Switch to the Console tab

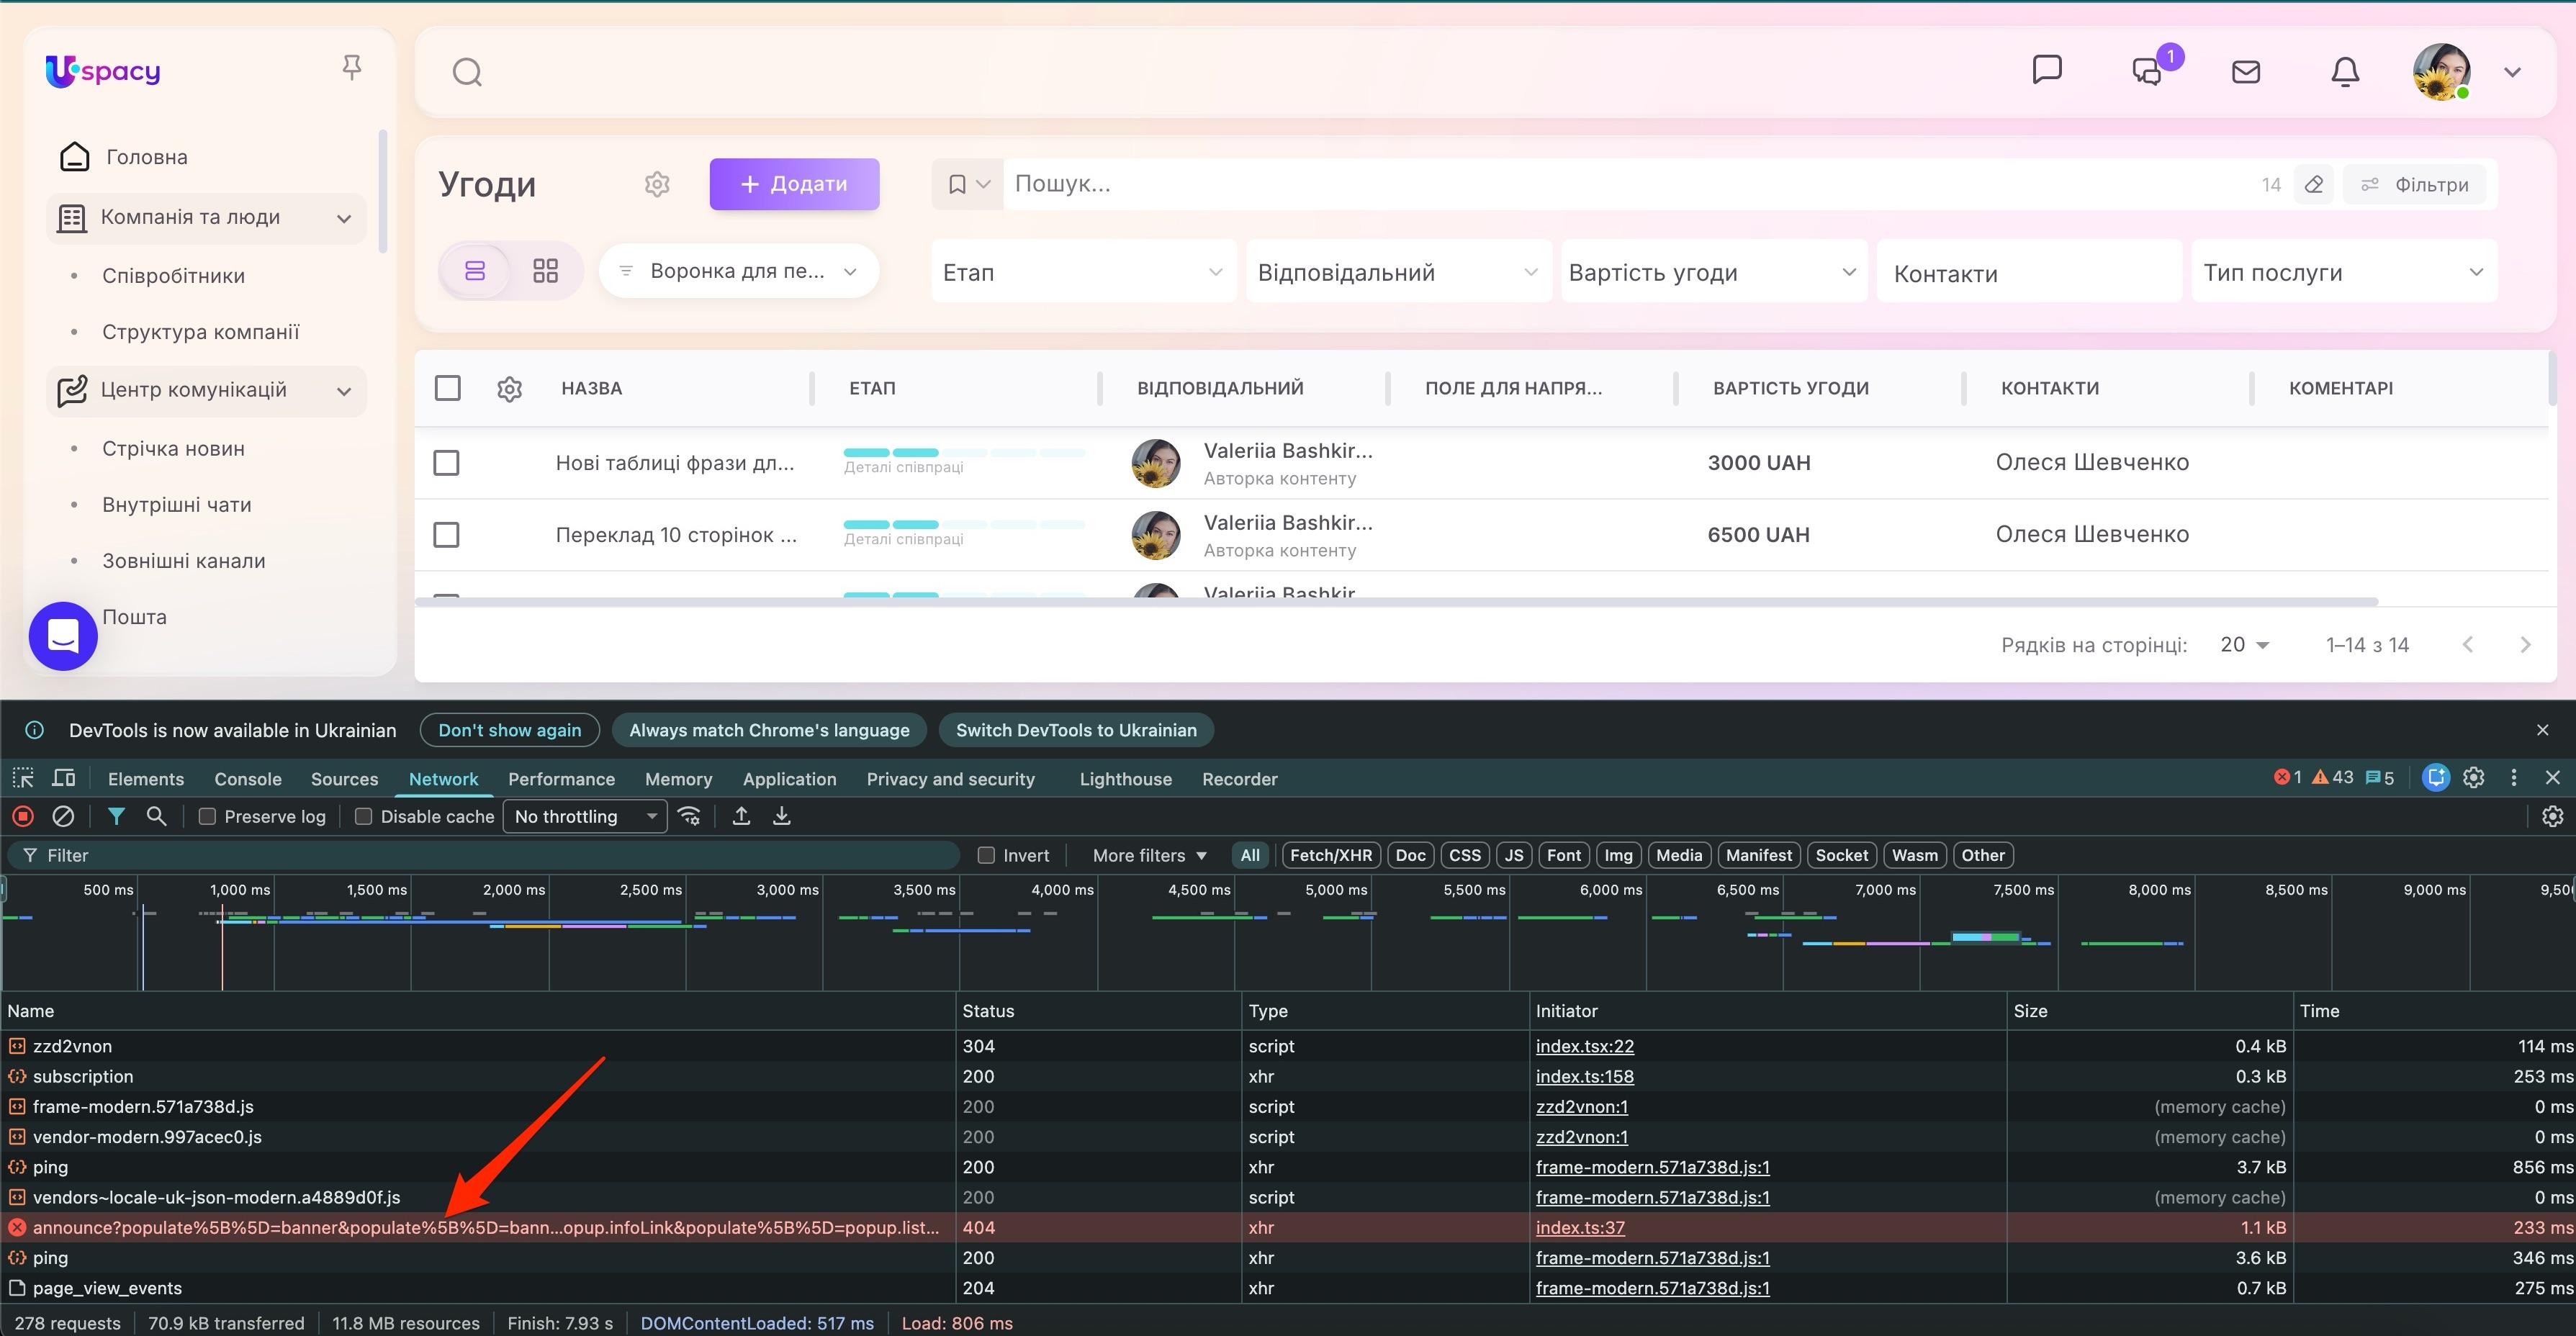click(x=247, y=779)
